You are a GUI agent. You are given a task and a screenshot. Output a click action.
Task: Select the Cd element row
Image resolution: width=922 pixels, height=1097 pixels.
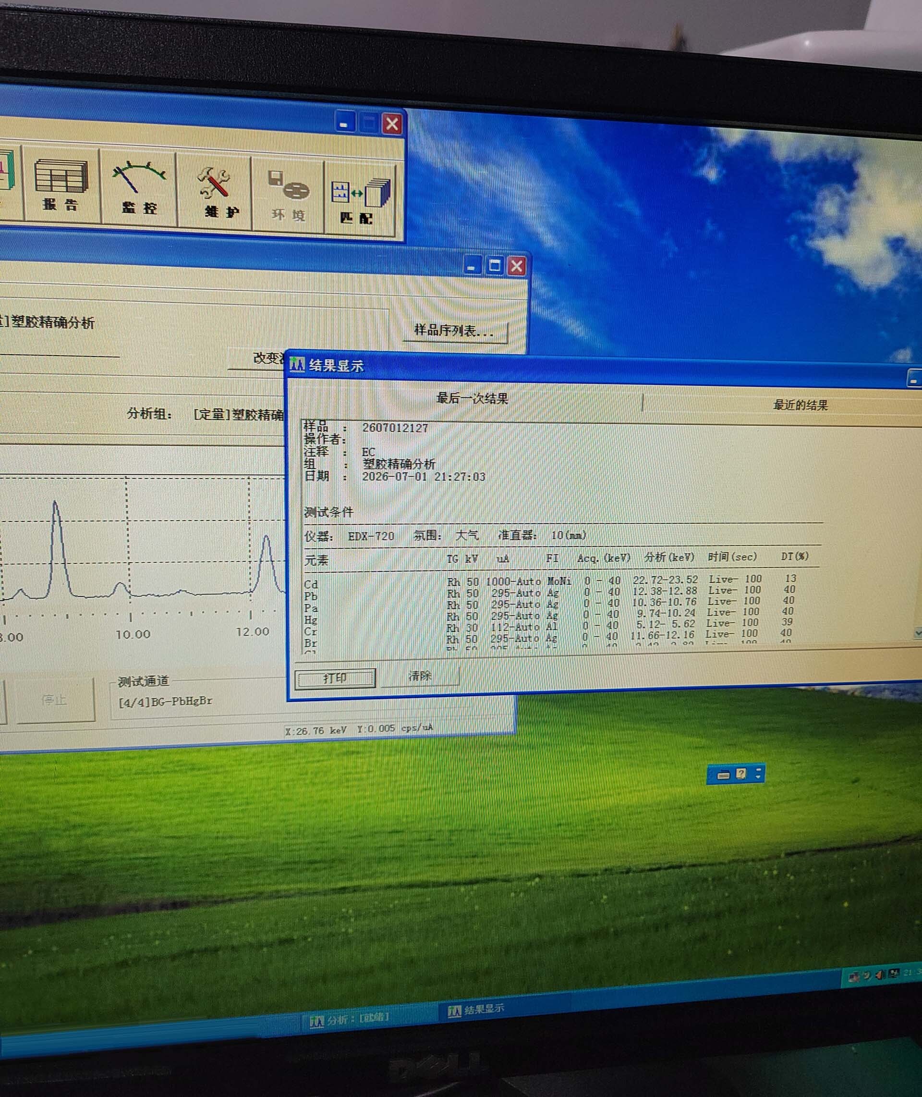coord(551,581)
